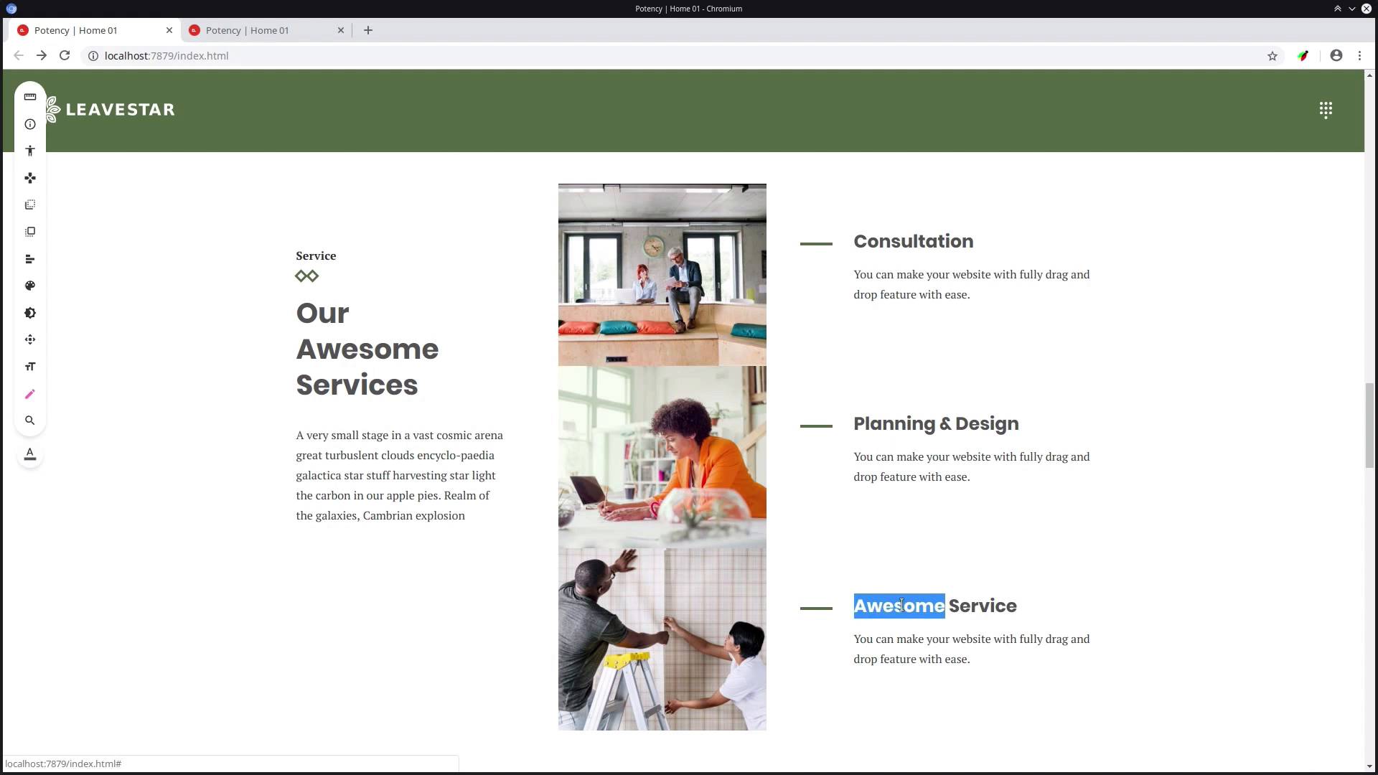The width and height of the screenshot is (1378, 775).
Task: Click the description under Awesome Service
Action: click(972, 649)
